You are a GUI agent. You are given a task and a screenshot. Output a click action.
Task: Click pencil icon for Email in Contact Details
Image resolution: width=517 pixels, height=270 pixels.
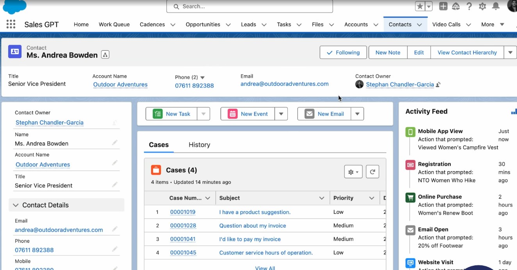point(115,229)
